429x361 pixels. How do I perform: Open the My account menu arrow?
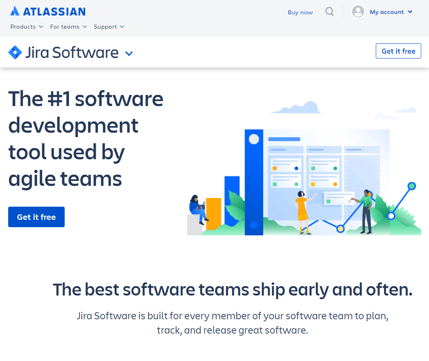[x=410, y=12]
